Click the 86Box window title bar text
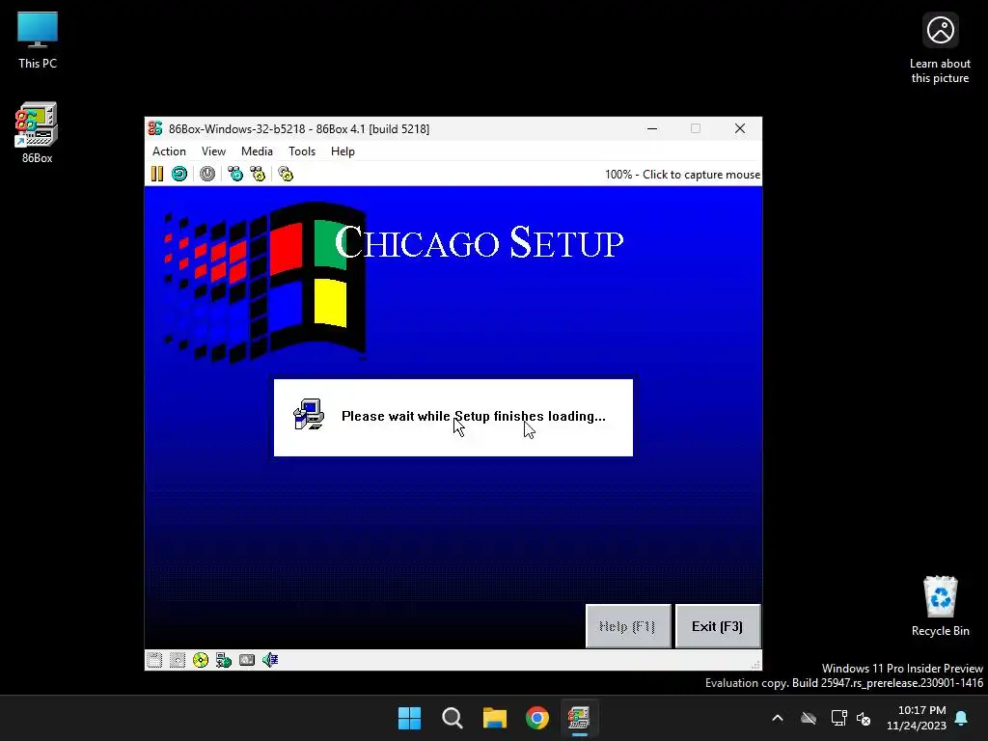 [x=299, y=129]
